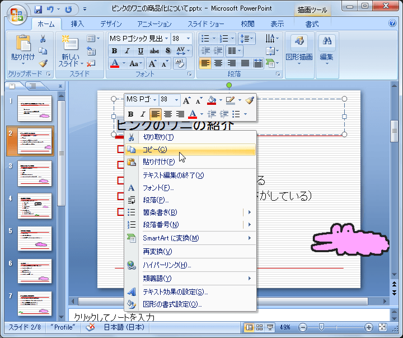The height and width of the screenshot is (338, 403).
Task: Click mini toolbar increase indent icon
Action: click(x=224, y=114)
